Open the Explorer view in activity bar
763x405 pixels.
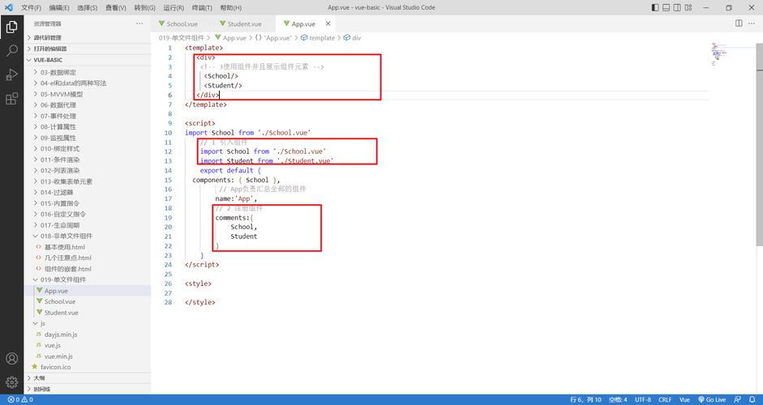click(11, 27)
